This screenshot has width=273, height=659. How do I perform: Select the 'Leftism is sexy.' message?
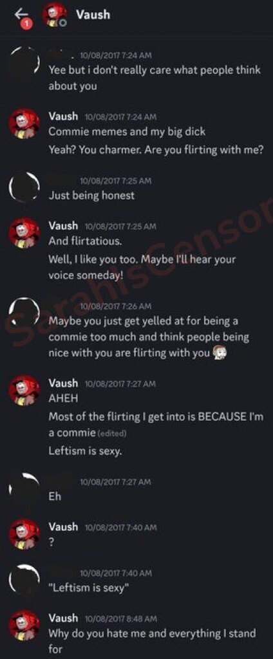(x=86, y=451)
